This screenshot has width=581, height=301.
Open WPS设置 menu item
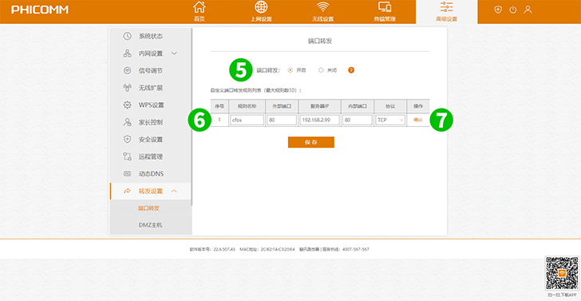pos(150,105)
